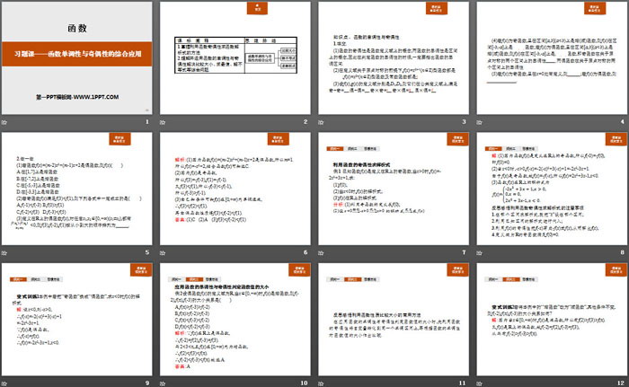Click orange corner tag on slide 12

pos(616,269)
